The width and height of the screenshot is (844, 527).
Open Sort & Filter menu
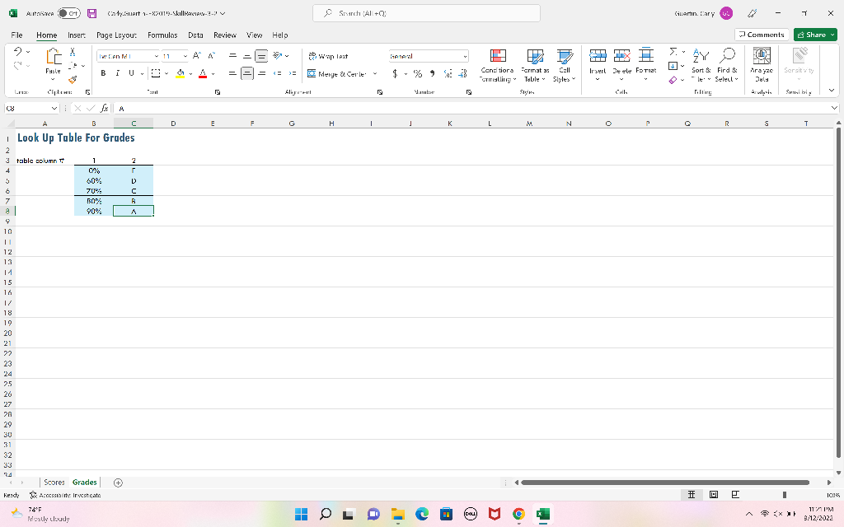[701, 65]
